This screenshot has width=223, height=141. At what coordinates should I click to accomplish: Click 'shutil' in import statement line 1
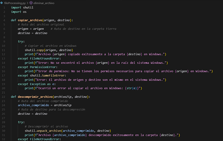(x=28, y=8)
